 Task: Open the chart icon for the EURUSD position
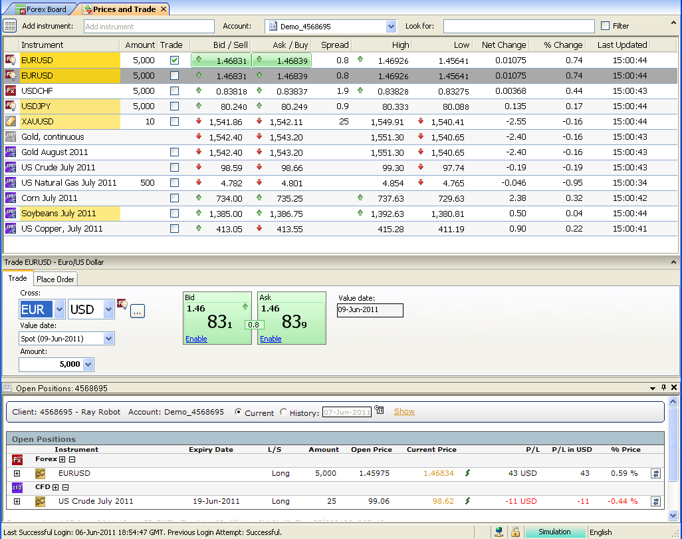coord(40,473)
